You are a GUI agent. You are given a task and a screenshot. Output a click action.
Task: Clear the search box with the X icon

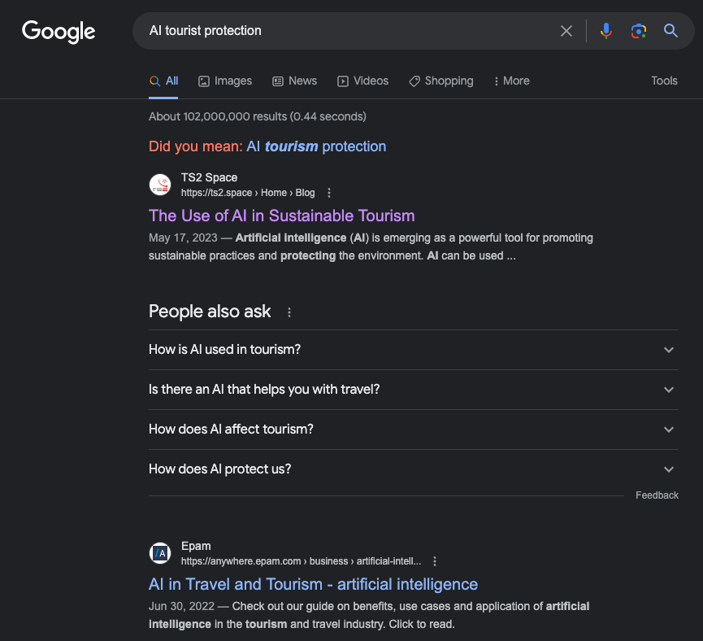click(x=566, y=31)
